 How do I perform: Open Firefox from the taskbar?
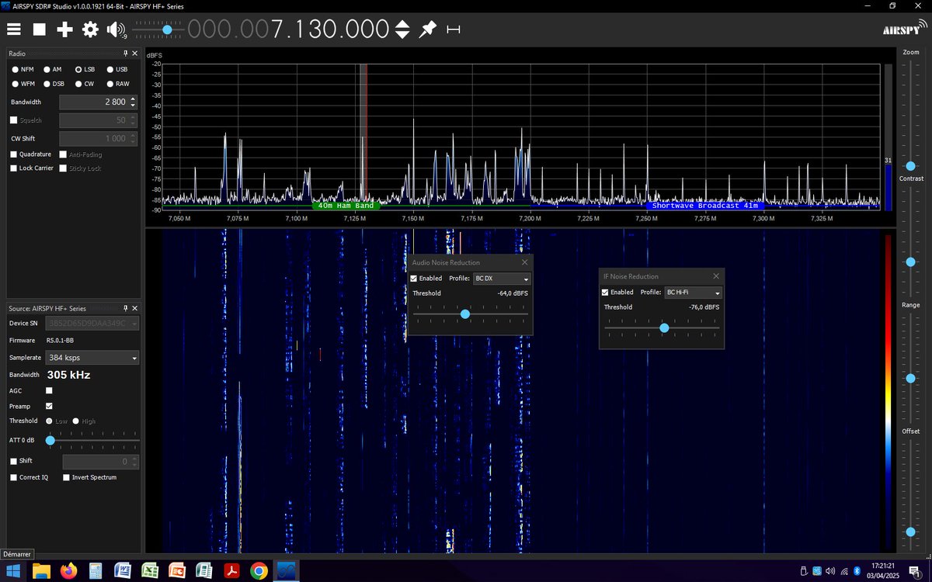[x=68, y=571]
